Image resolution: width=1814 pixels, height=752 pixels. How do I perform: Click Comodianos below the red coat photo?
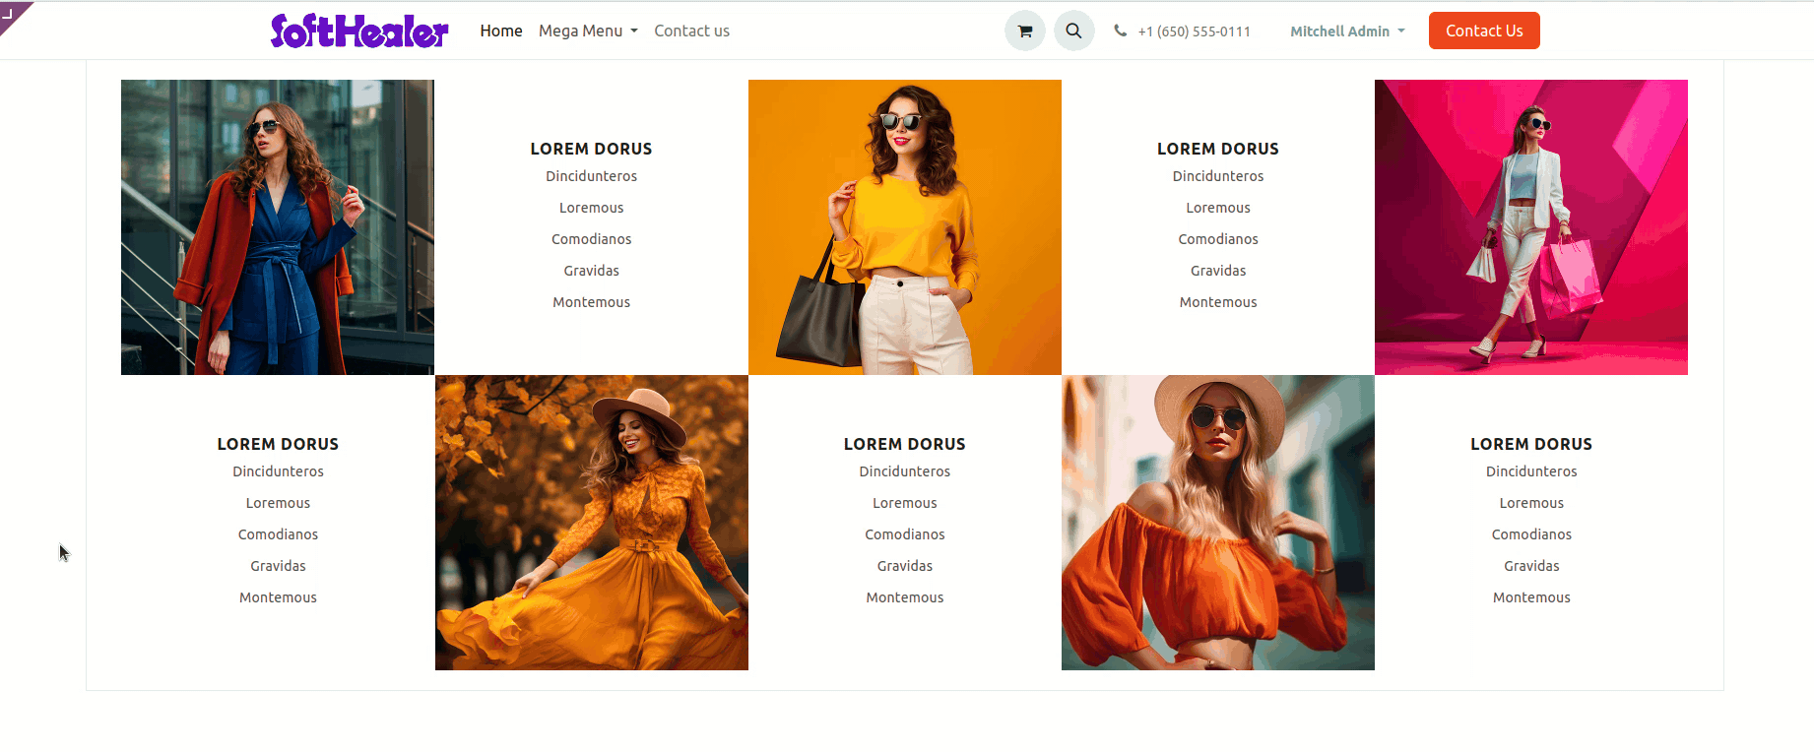pos(279,534)
